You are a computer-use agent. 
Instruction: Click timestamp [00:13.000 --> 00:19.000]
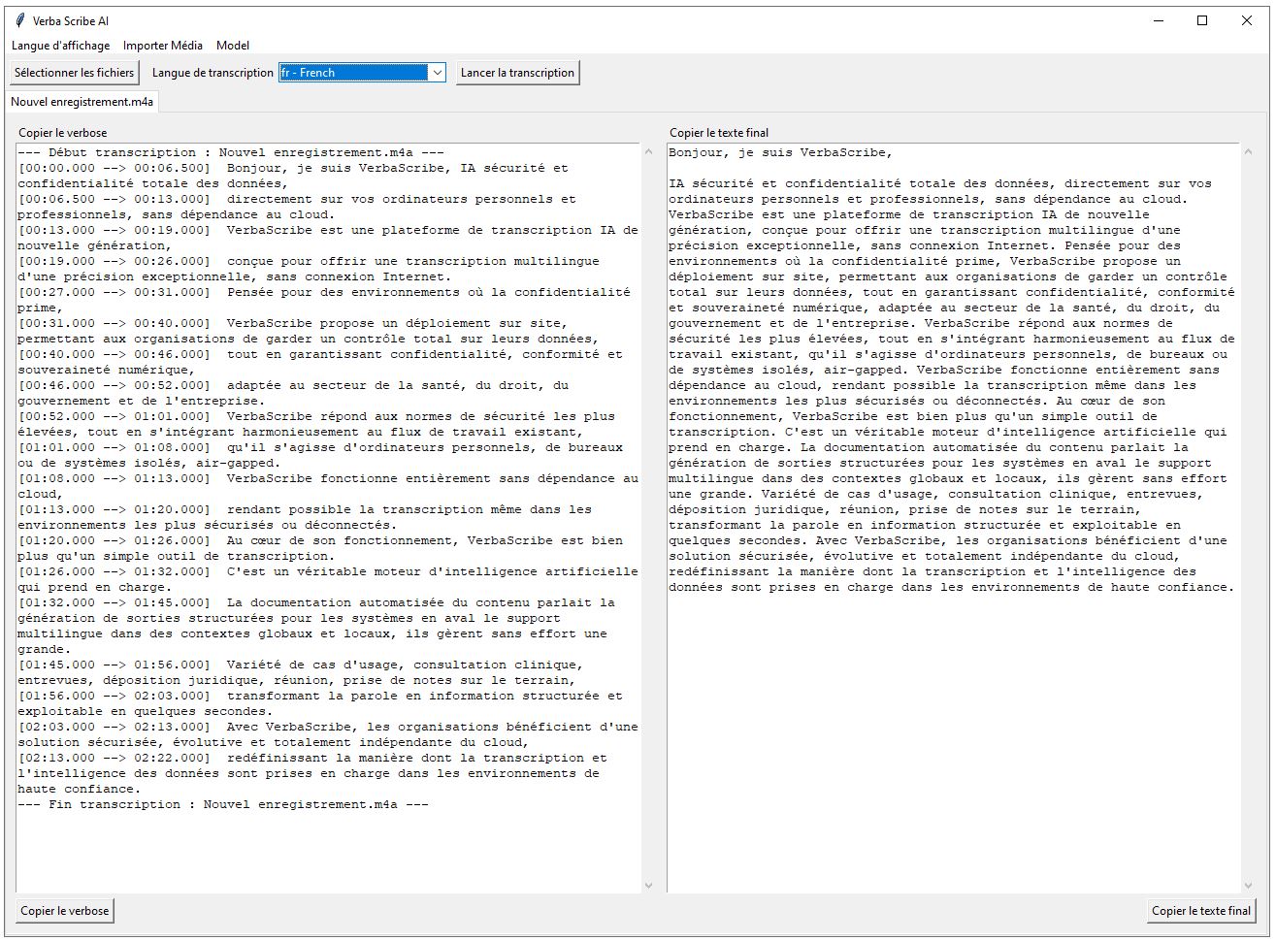(x=114, y=230)
